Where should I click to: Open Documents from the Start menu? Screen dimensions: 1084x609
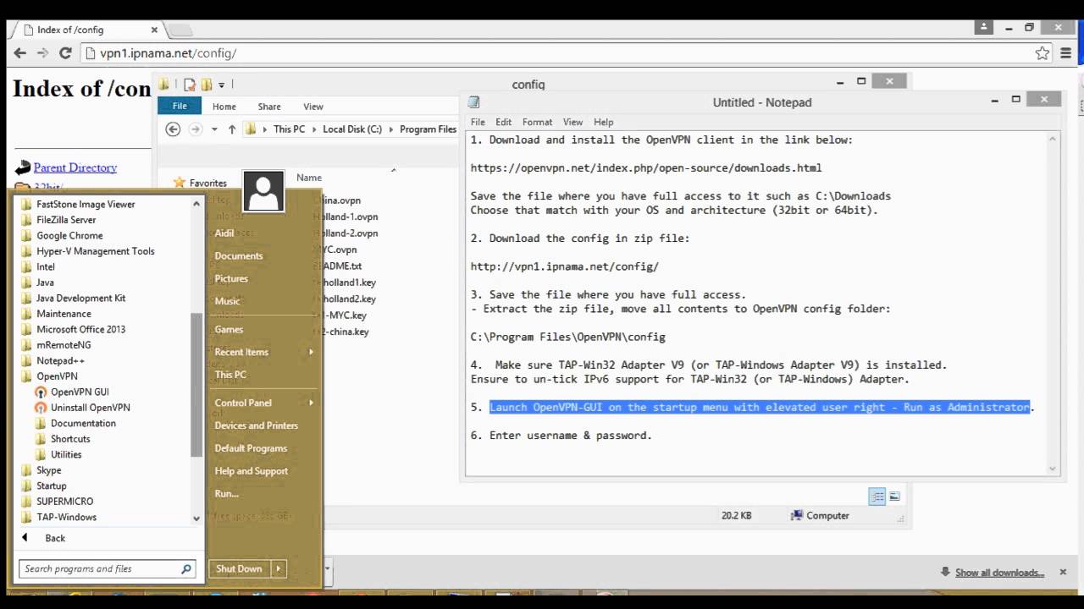(x=239, y=256)
